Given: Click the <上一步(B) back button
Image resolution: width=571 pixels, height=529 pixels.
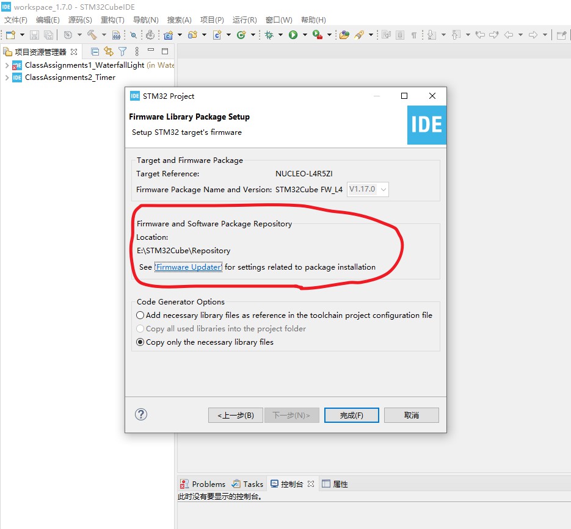Looking at the screenshot, I should [x=236, y=415].
